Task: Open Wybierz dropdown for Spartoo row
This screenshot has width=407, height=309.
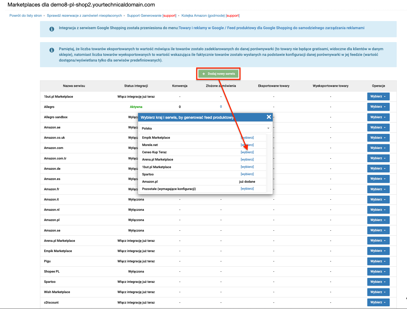Action: 378,282
